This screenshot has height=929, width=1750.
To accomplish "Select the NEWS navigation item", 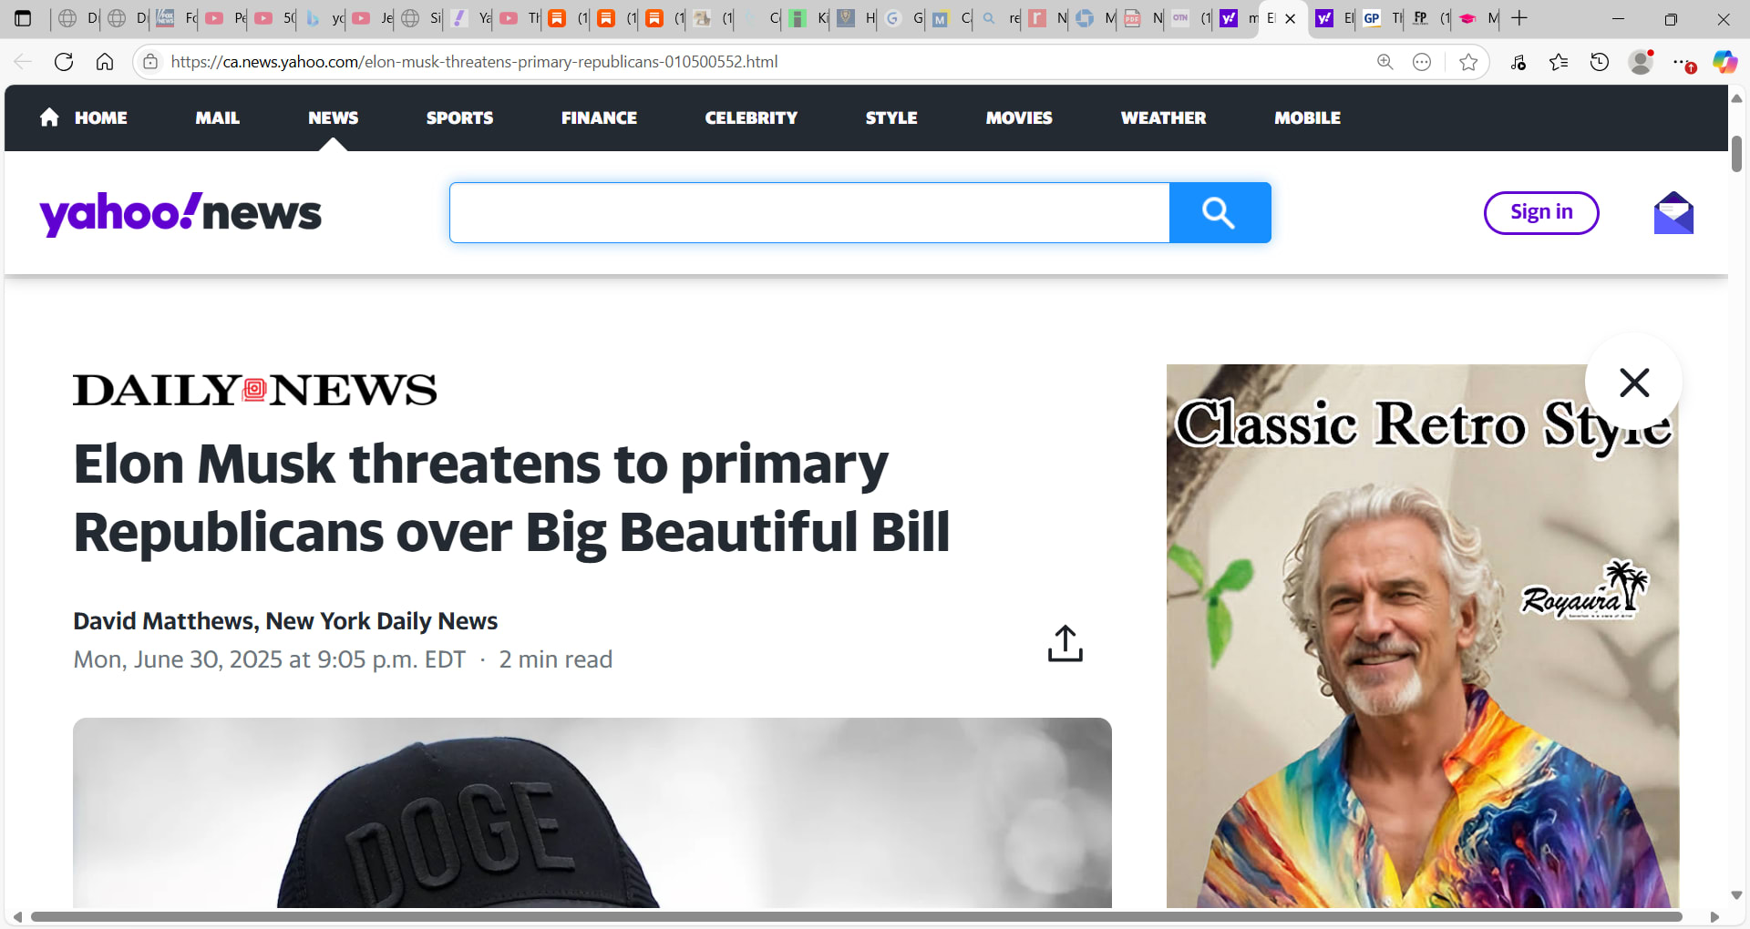I will 334,117.
